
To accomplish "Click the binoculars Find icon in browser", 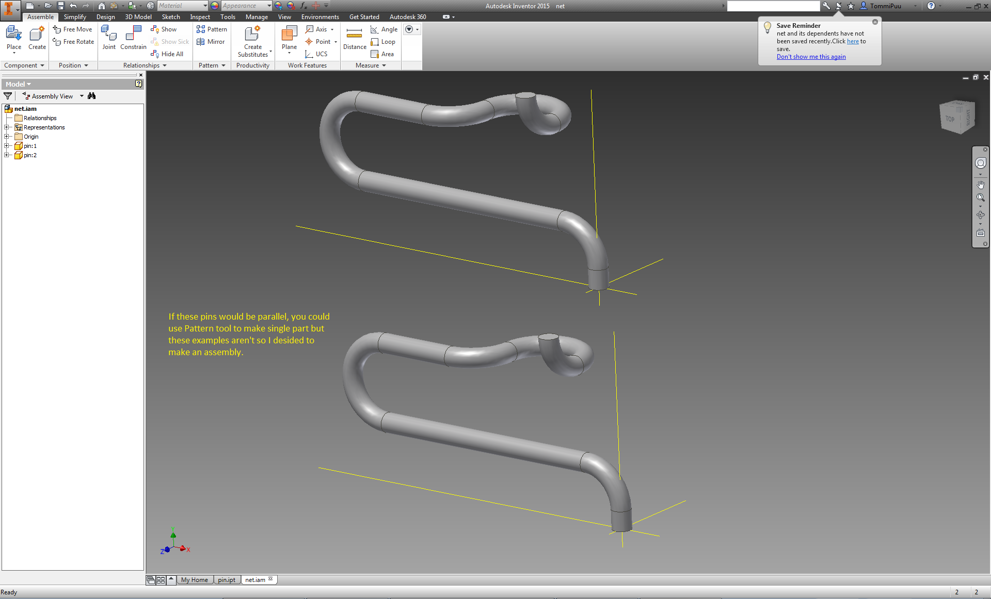I will pyautogui.click(x=92, y=96).
